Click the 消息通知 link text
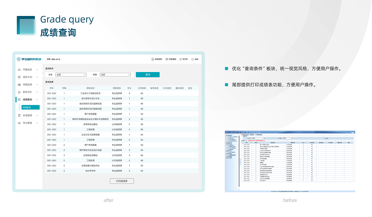Image resolution: width=372 pixels, height=217 pixels. click(x=173, y=59)
